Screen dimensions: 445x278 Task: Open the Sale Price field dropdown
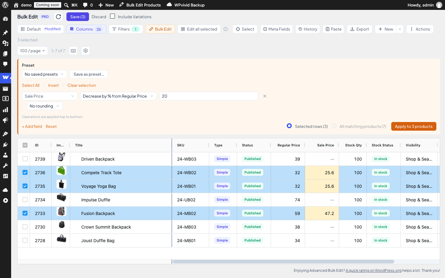point(50,96)
